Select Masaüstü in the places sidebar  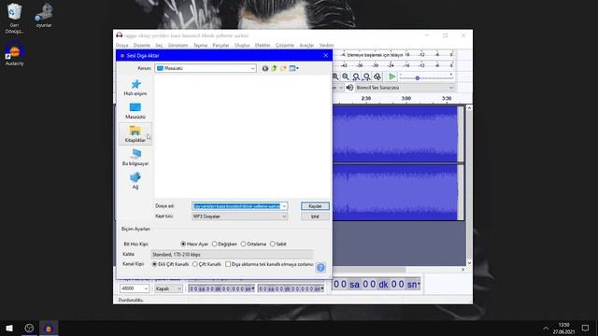pyautogui.click(x=135, y=110)
